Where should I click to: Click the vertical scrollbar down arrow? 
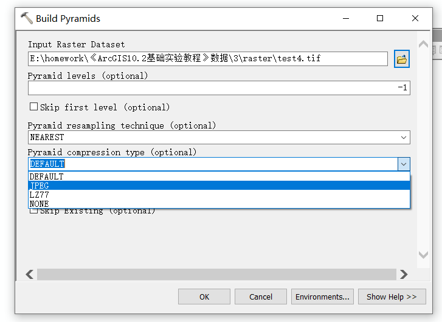(x=423, y=255)
